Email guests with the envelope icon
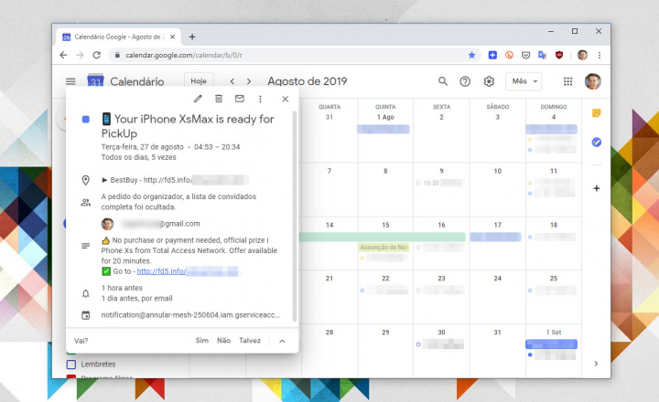 point(240,99)
